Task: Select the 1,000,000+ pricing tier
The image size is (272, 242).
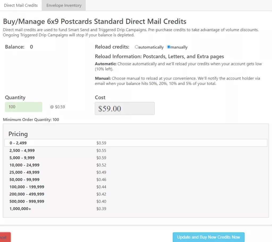Action: (20, 209)
